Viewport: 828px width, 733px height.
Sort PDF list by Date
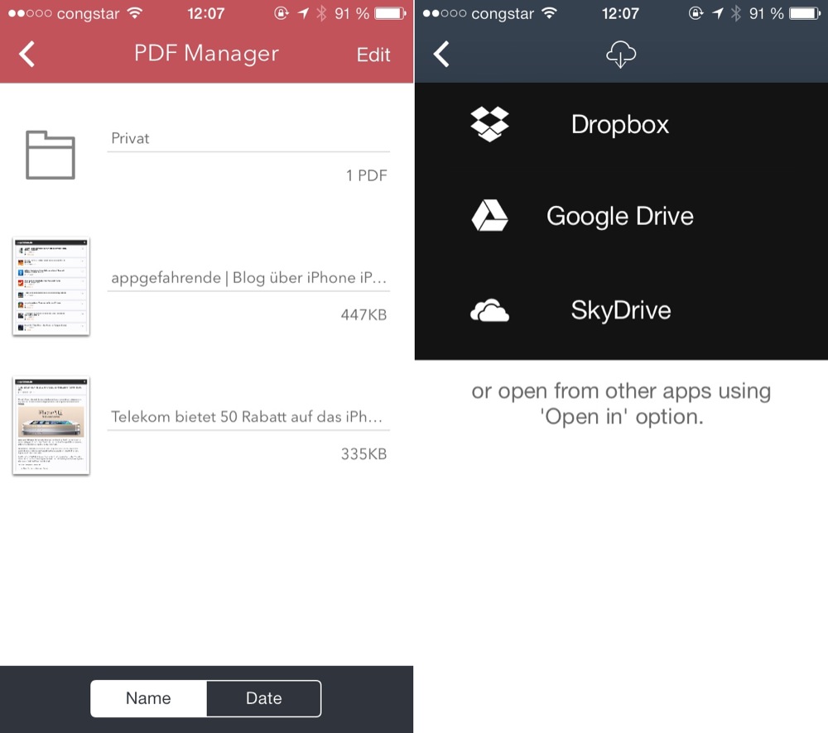tap(263, 698)
